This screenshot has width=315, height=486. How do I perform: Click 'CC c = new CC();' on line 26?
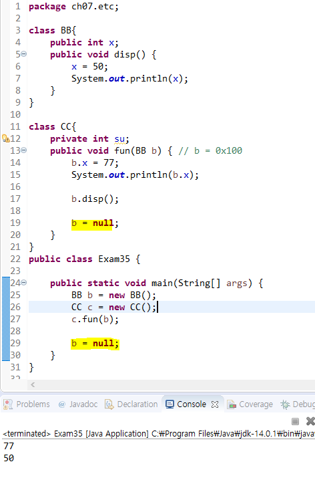pyautogui.click(x=113, y=307)
